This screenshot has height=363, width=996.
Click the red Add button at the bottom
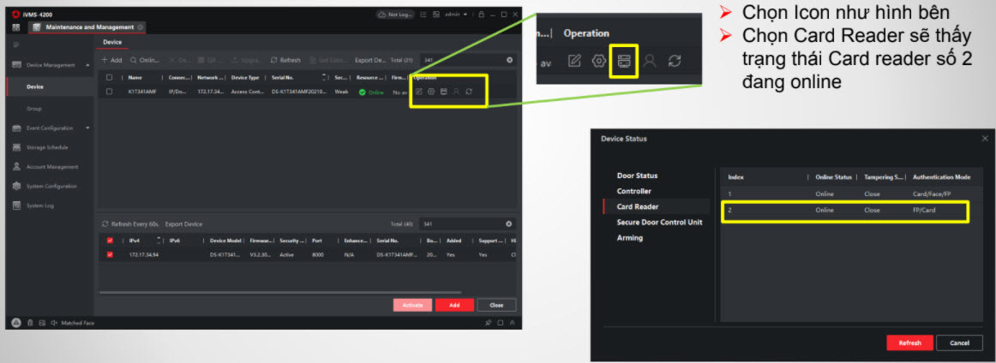coord(453,305)
